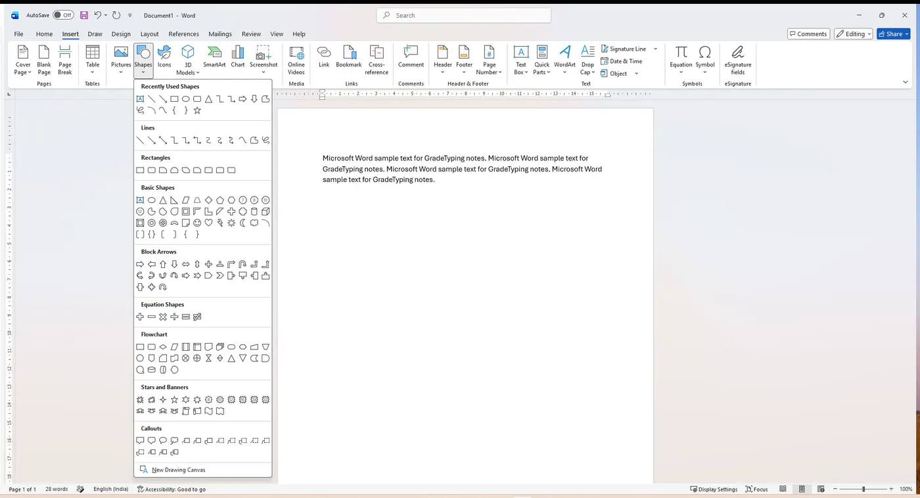Choose the not-equal equation shape

(197, 317)
